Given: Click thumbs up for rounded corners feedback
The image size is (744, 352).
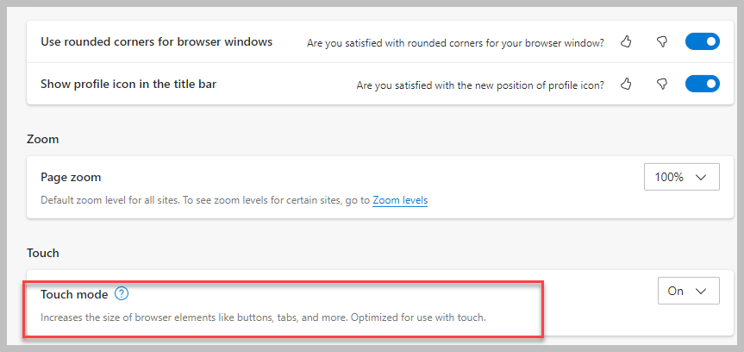Looking at the screenshot, I should [627, 41].
